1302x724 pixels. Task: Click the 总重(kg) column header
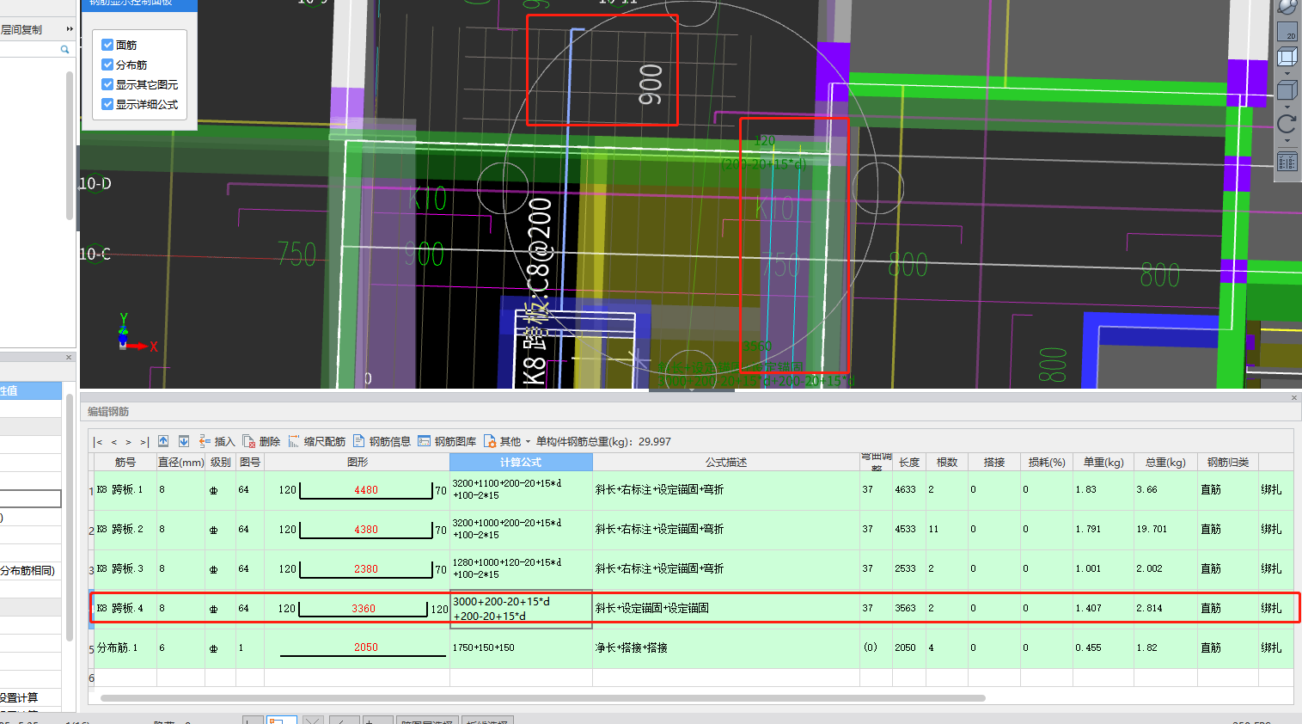point(1165,462)
